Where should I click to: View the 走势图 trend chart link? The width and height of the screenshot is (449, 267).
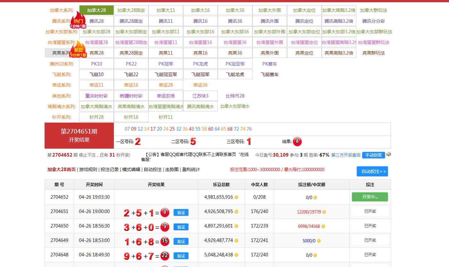pos(172,169)
